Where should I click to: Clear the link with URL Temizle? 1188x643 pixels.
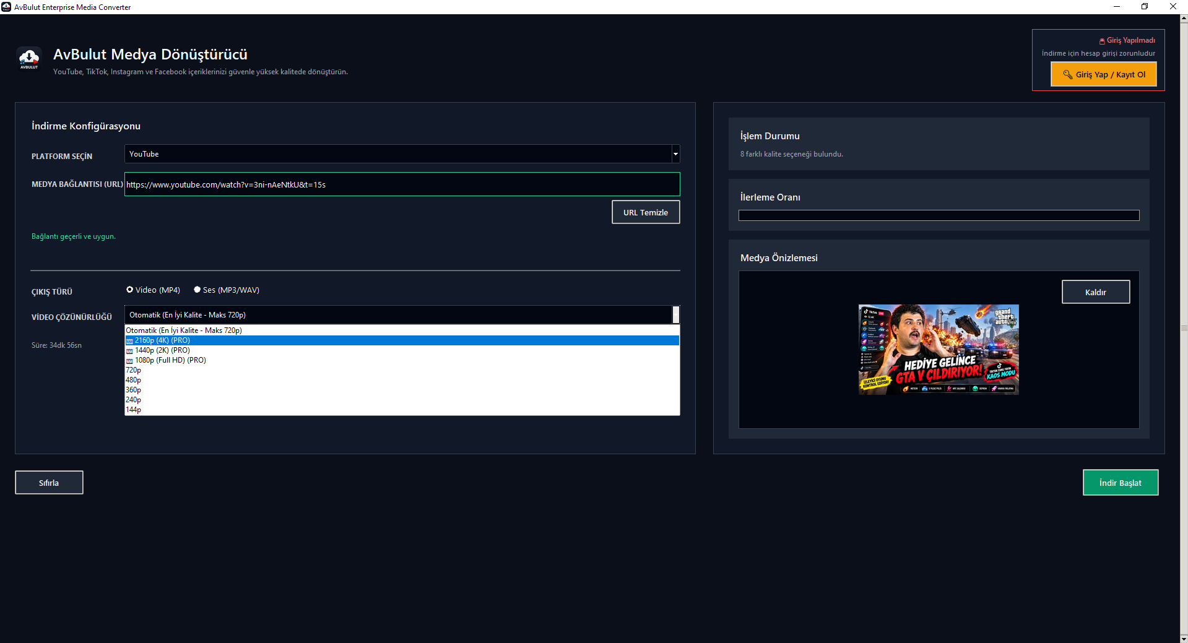646,212
